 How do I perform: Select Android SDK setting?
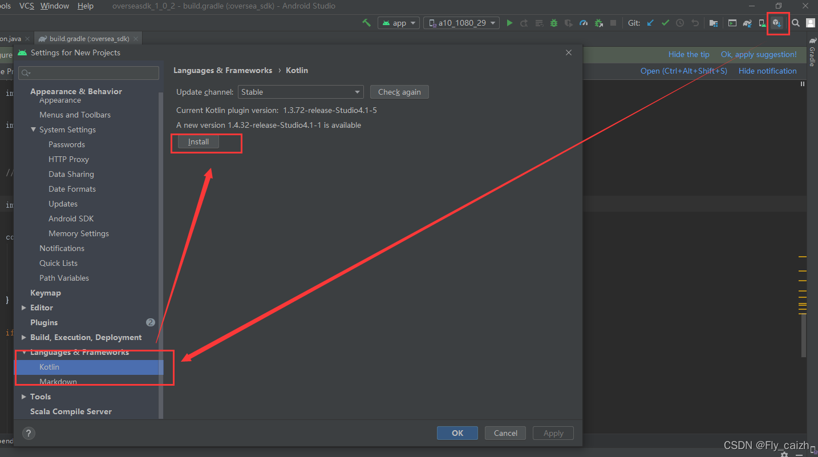tap(71, 219)
